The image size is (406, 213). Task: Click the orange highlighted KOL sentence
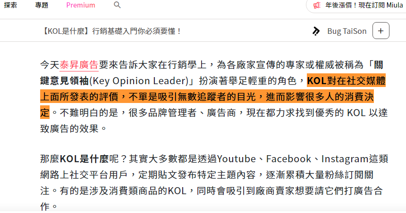213,96
